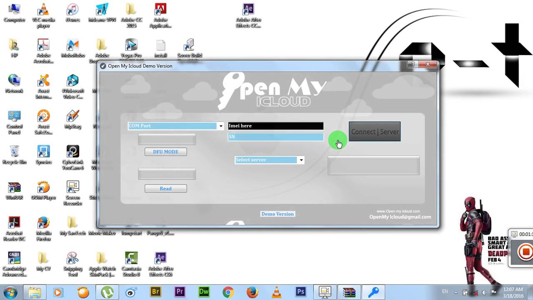The height and width of the screenshot is (300, 533).
Task: Select the GOM Player desktop icon
Action: coord(43,190)
